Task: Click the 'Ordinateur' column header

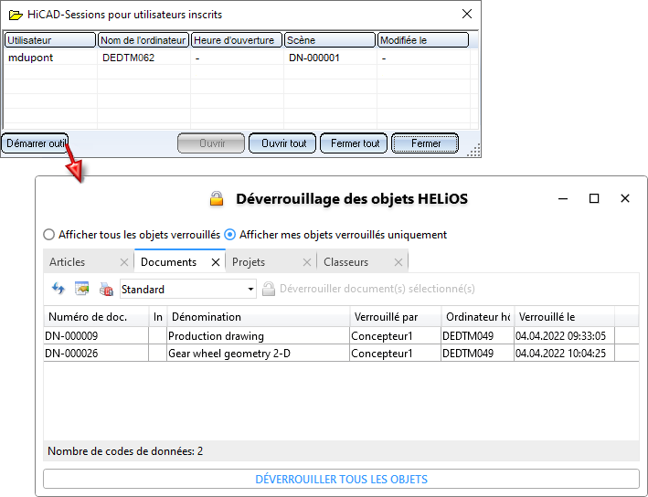Action: (478, 317)
